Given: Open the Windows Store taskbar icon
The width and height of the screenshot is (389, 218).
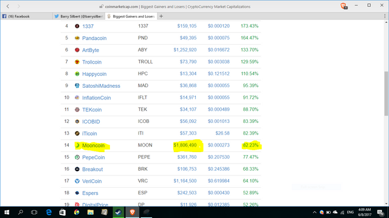Looking at the screenshot, I should [63, 213].
